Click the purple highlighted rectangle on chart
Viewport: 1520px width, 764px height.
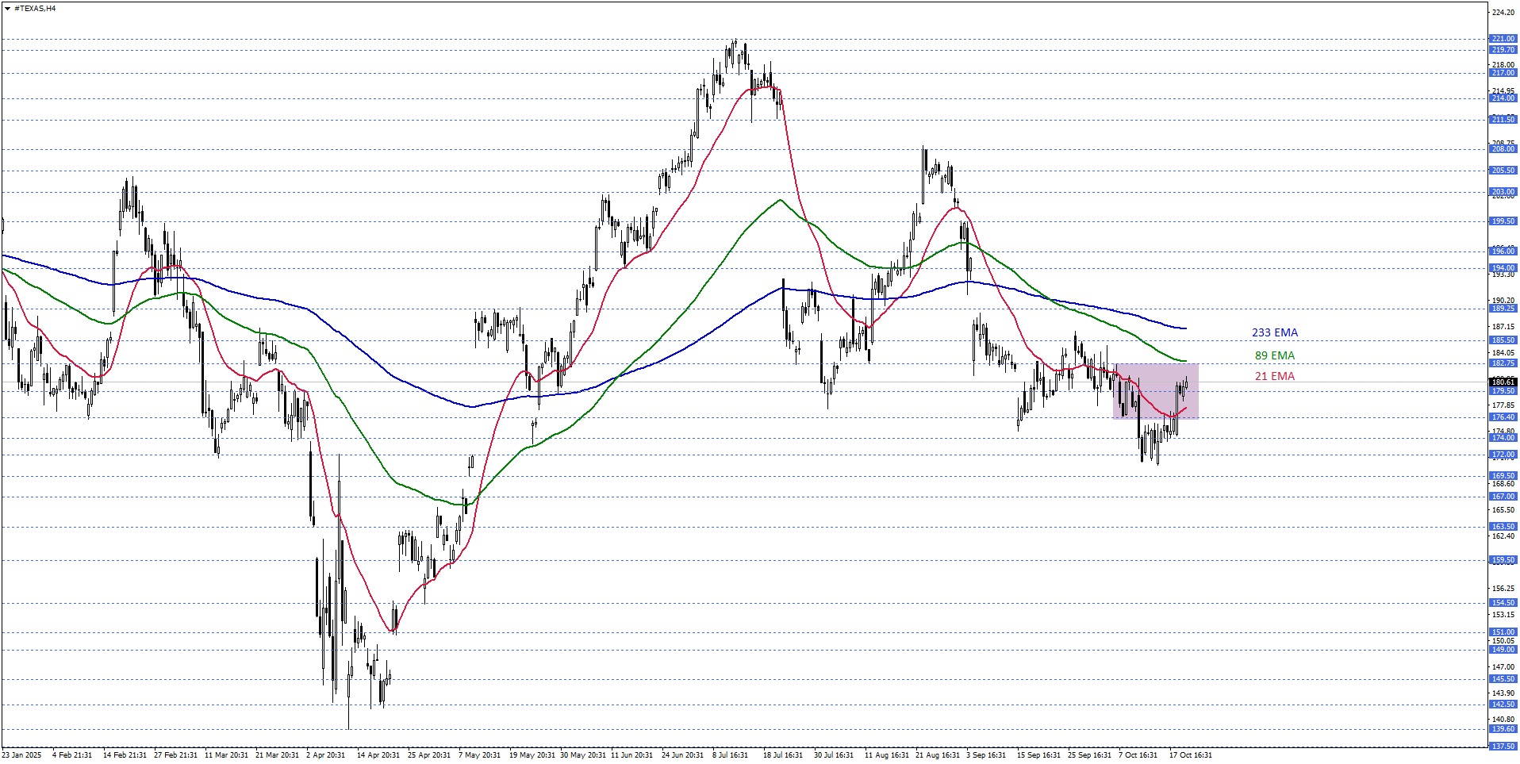[1155, 390]
